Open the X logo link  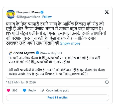107,12
